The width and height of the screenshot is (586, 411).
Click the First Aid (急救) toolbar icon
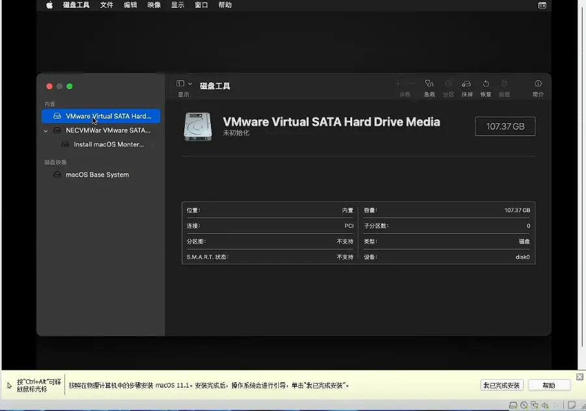tap(429, 84)
